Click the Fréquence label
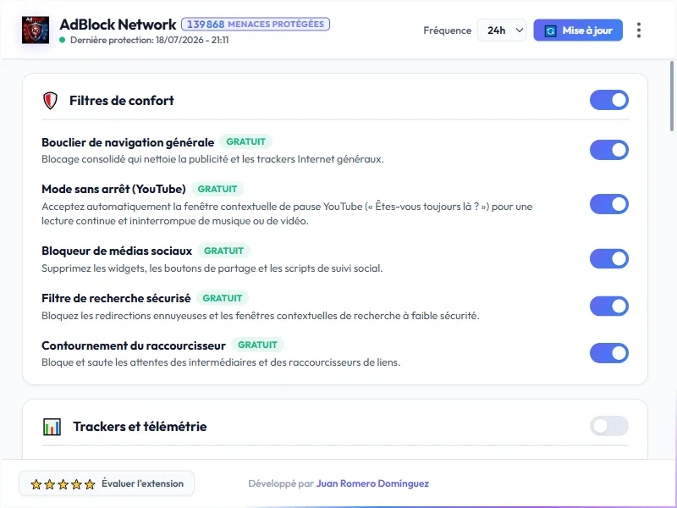Image resolution: width=677 pixels, height=508 pixels. click(448, 30)
